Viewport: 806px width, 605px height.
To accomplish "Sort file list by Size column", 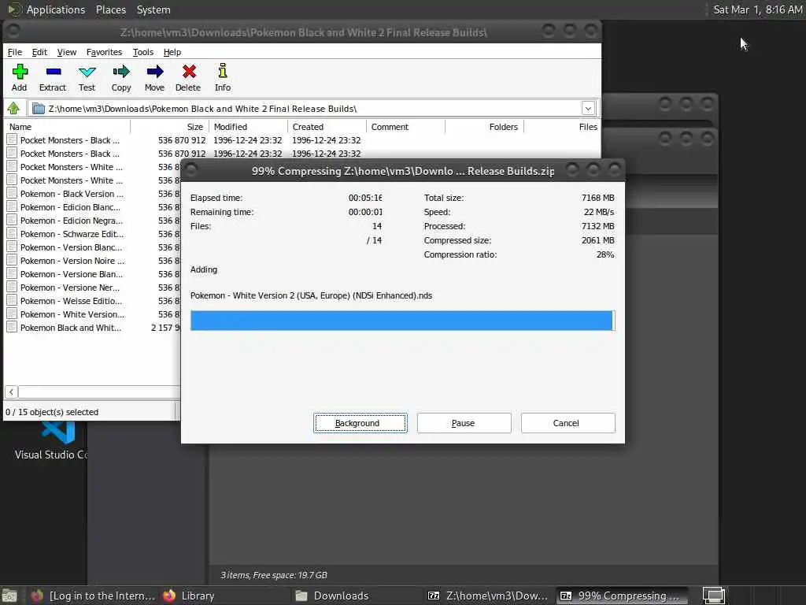I will click(x=170, y=127).
